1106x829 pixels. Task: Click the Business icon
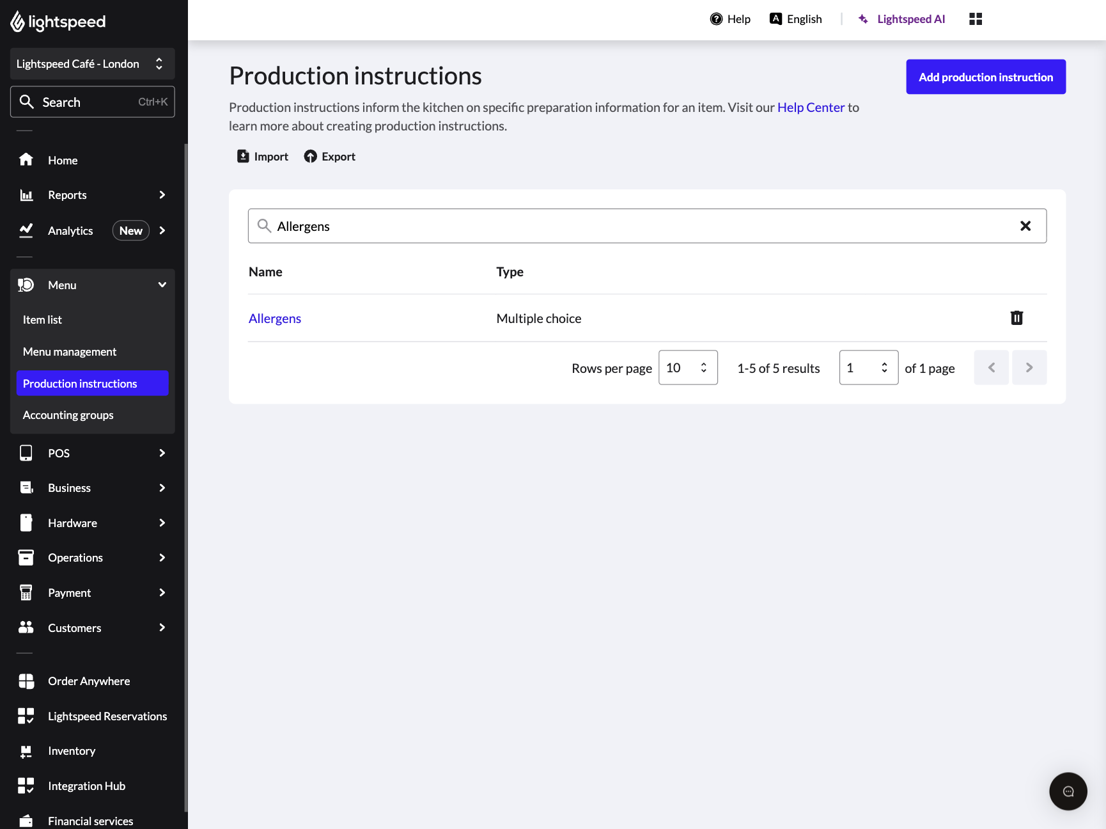[x=26, y=487]
